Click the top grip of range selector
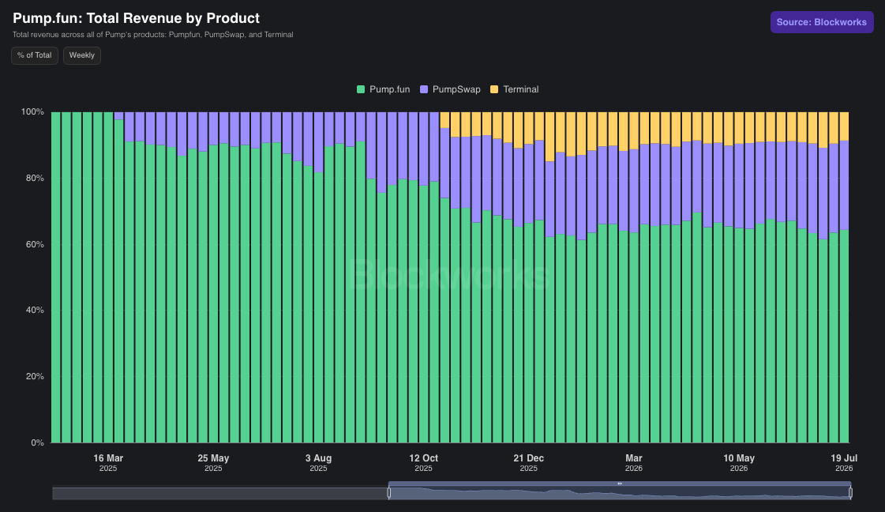Screen dimensions: 885x512 [x=620, y=484]
